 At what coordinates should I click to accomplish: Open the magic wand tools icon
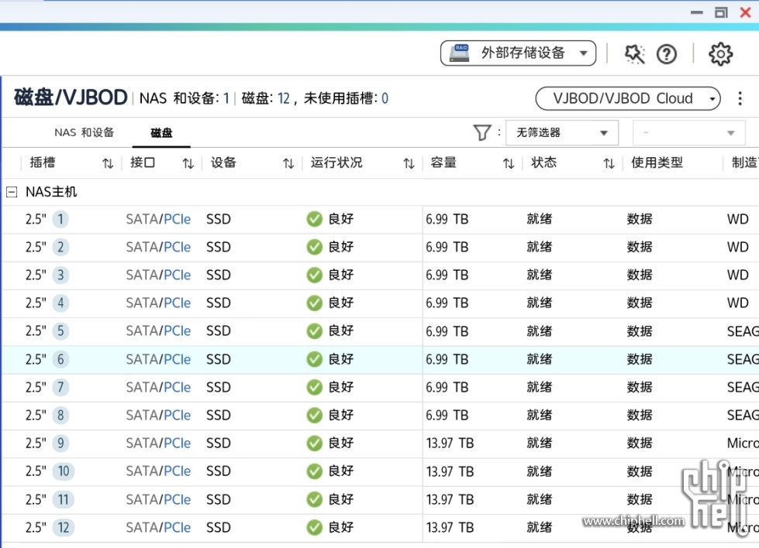635,53
